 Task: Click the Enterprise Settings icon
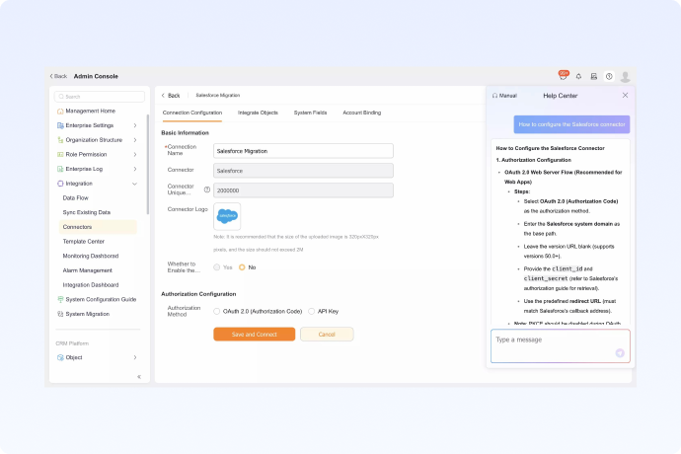[x=60, y=125]
